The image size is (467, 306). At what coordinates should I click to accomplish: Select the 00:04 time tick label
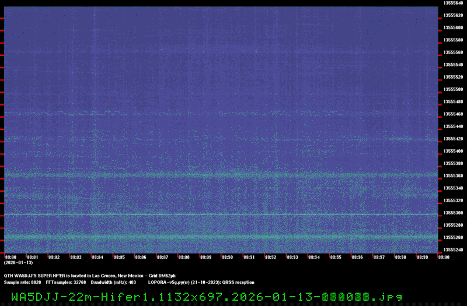[x=97, y=256]
